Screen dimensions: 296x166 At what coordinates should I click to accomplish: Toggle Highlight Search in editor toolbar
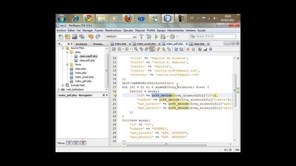pyautogui.click(x=152, y=49)
